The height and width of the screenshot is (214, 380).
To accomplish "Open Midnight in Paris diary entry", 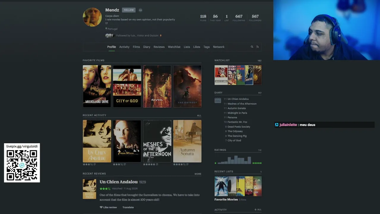I will pyautogui.click(x=237, y=113).
